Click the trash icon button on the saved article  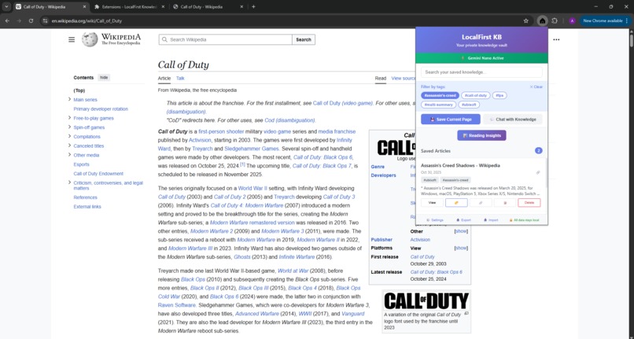click(x=505, y=203)
